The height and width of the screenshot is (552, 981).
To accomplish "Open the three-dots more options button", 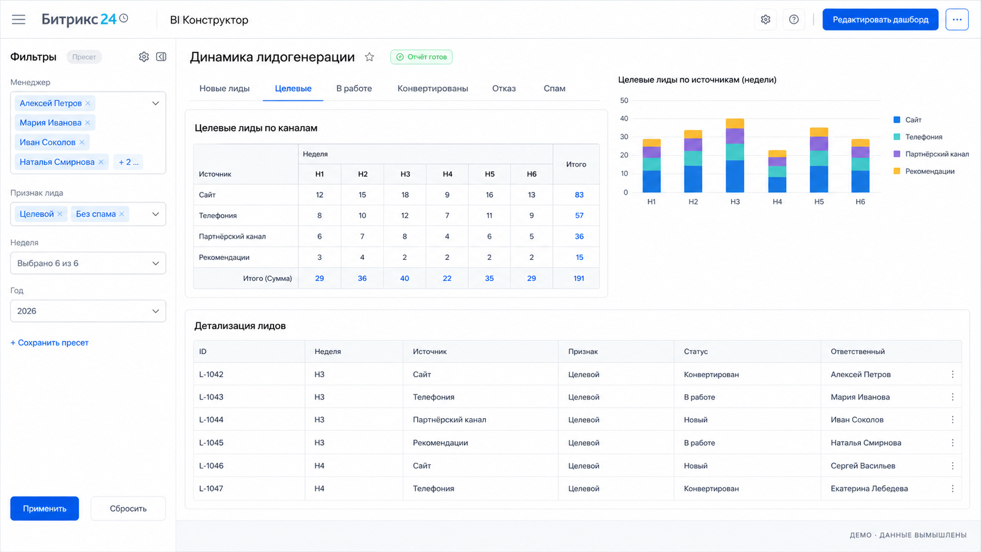I will tap(957, 19).
